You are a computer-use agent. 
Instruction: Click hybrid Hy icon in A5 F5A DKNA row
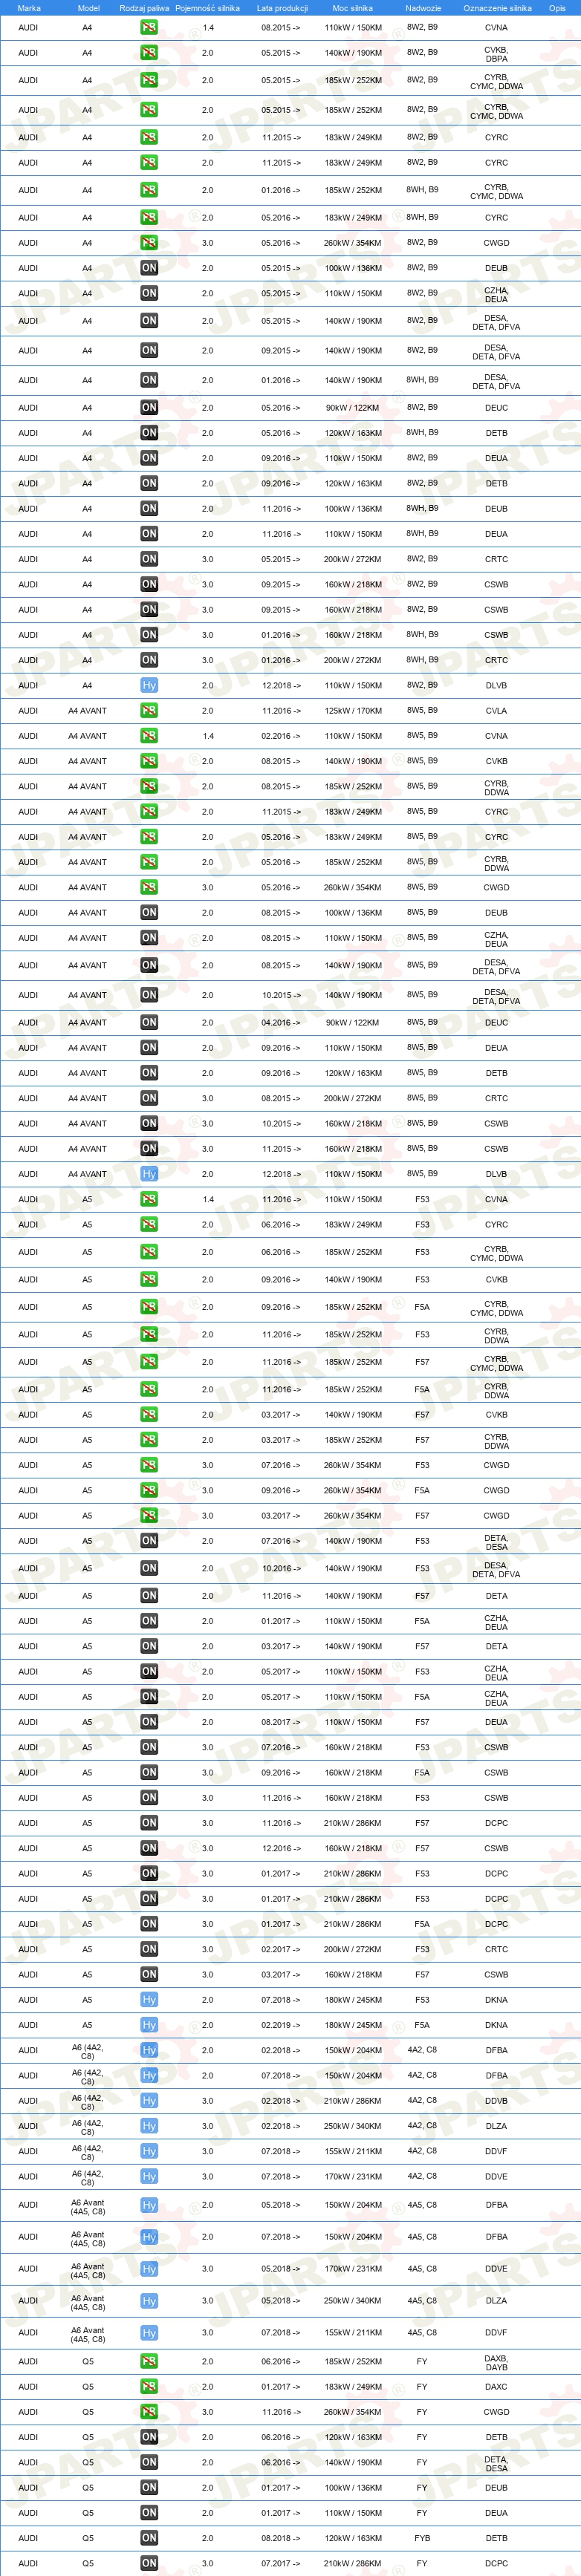tap(149, 2025)
